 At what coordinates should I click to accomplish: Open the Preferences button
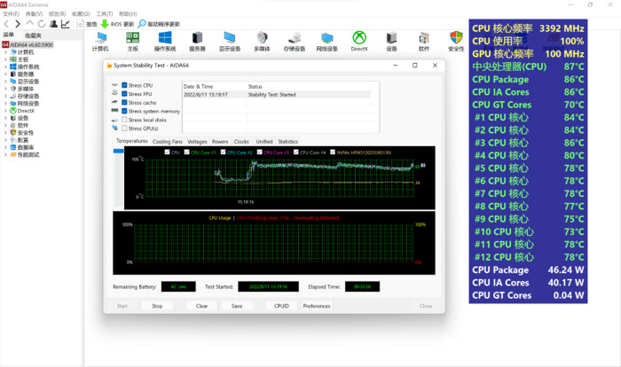point(317,306)
